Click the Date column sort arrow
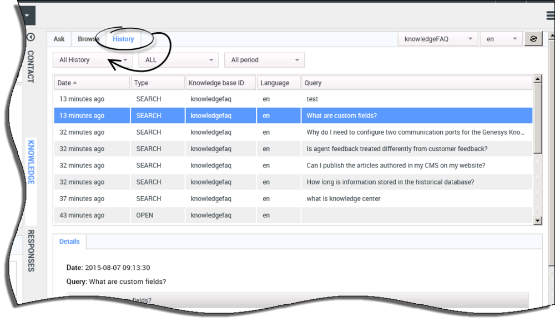Screen dimensions: 555x322 [x=75, y=83]
